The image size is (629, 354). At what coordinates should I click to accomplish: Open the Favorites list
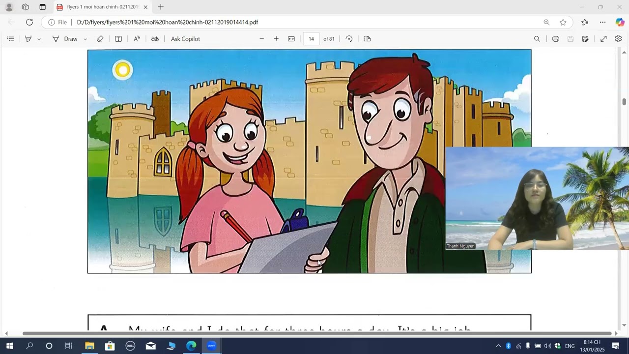tap(585, 22)
